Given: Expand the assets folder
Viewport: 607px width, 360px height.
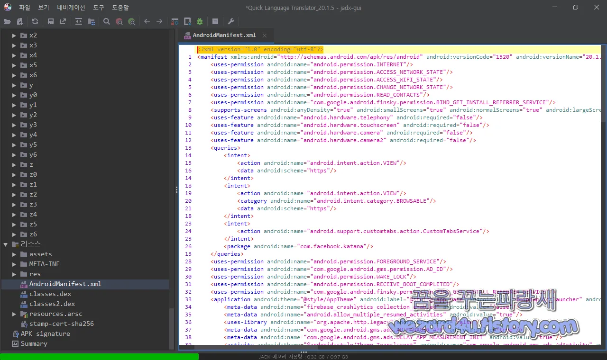Looking at the screenshot, I should (14, 254).
